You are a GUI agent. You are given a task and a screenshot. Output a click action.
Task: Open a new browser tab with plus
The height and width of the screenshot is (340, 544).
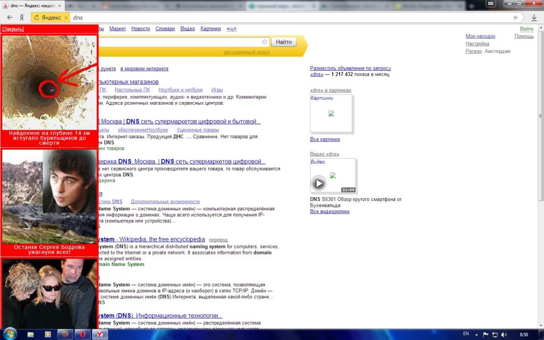click(70, 5)
